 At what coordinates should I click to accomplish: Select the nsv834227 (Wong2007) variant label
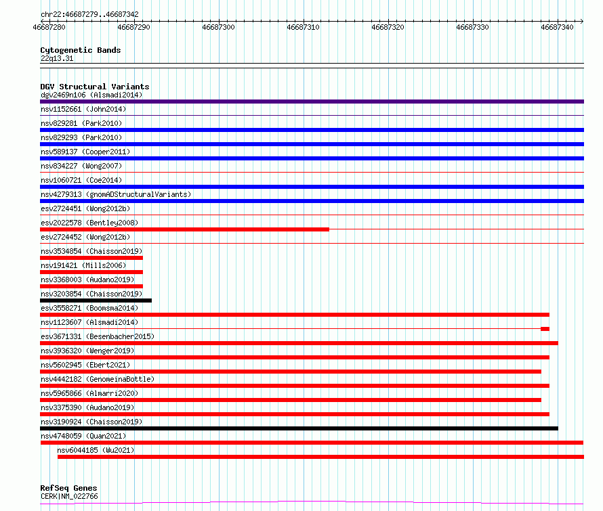[x=81, y=166]
